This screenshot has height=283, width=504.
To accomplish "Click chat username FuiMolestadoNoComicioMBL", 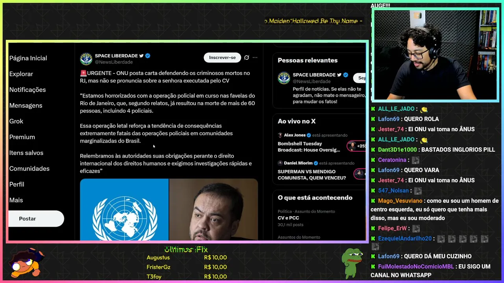I will 417,266.
